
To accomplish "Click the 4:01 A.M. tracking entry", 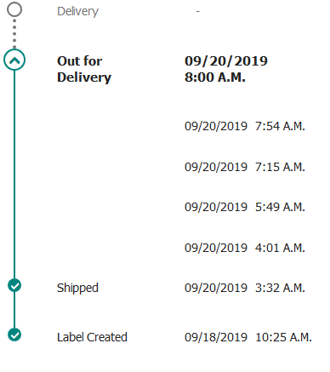I will click(245, 248).
